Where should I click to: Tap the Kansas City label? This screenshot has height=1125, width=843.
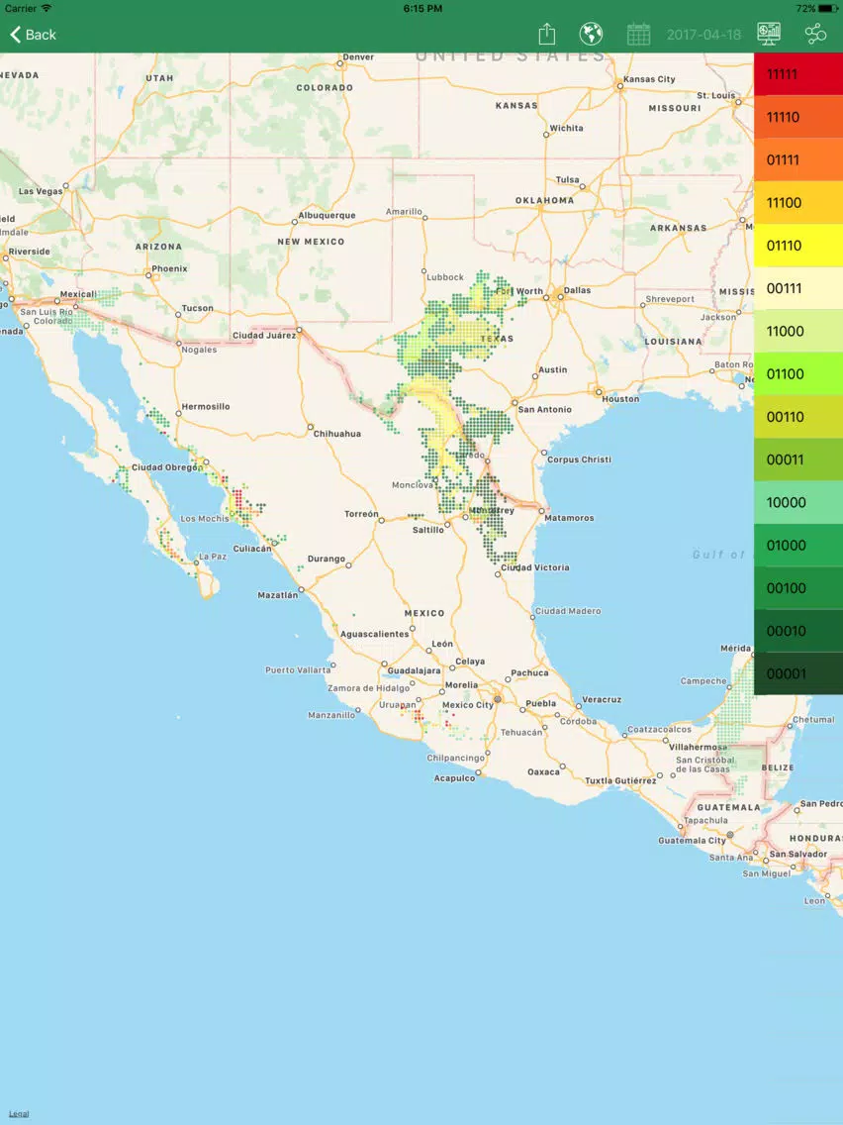649,79
